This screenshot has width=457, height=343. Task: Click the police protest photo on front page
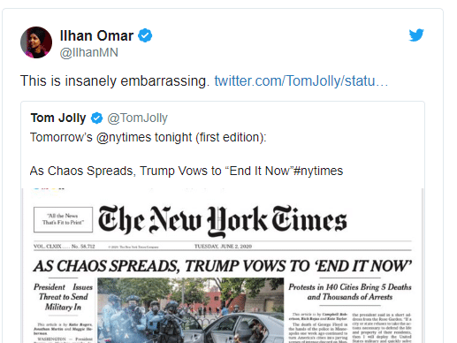(x=191, y=310)
